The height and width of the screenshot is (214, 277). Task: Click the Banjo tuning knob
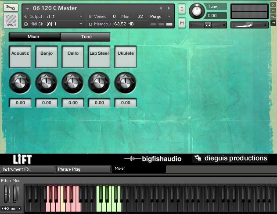click(x=46, y=83)
